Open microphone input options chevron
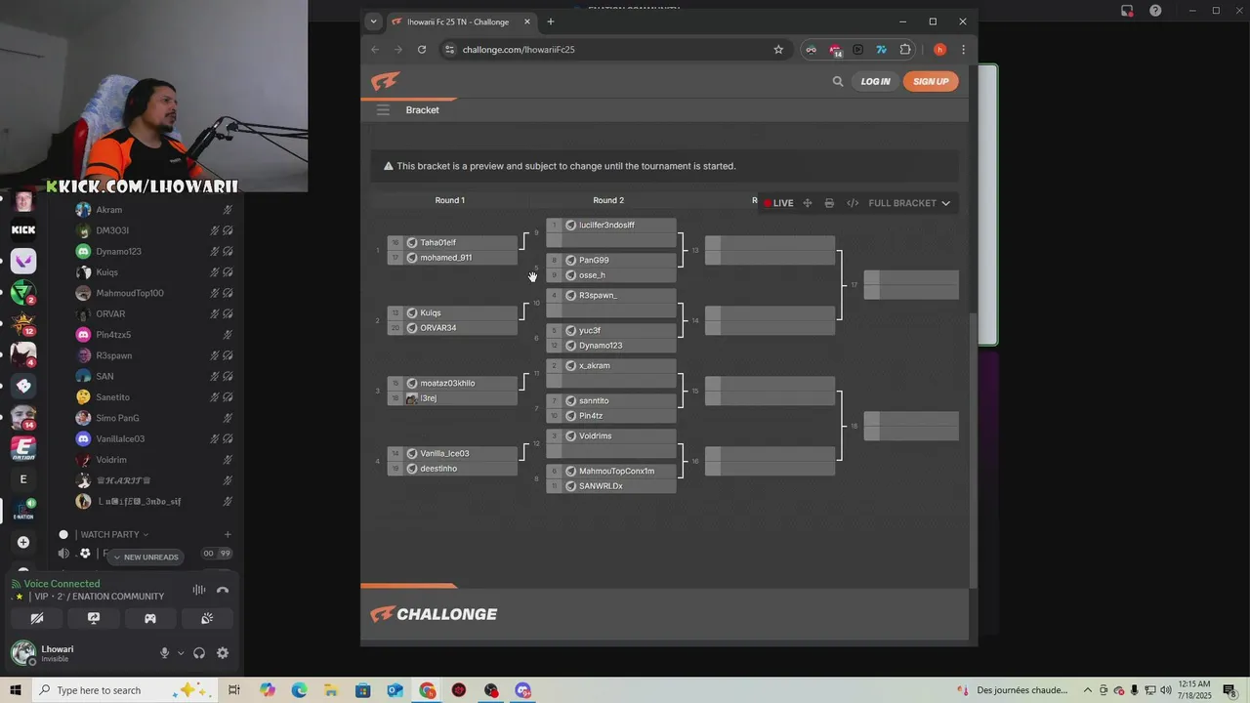 coord(181,653)
